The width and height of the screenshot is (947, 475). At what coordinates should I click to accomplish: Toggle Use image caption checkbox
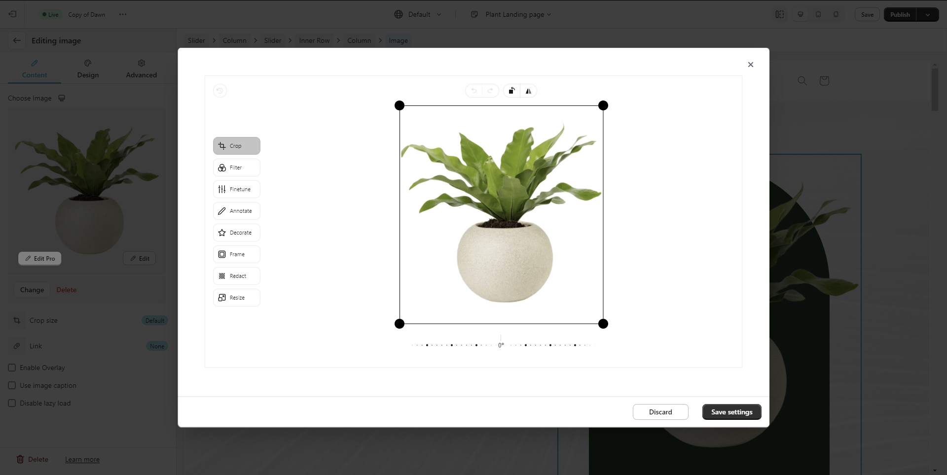(x=12, y=385)
